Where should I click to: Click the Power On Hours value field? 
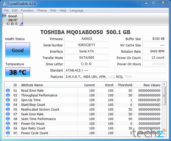(154, 64)
